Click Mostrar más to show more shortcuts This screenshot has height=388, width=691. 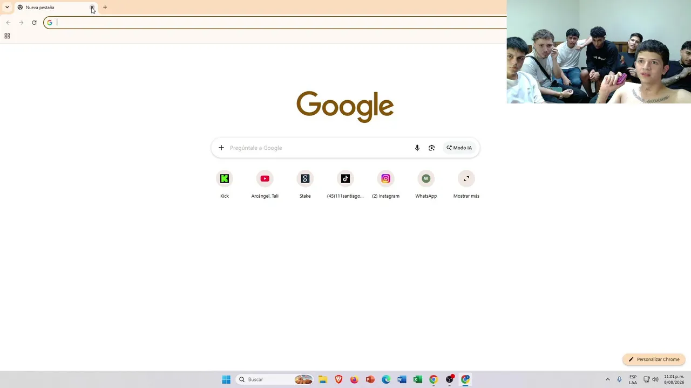pos(466,184)
